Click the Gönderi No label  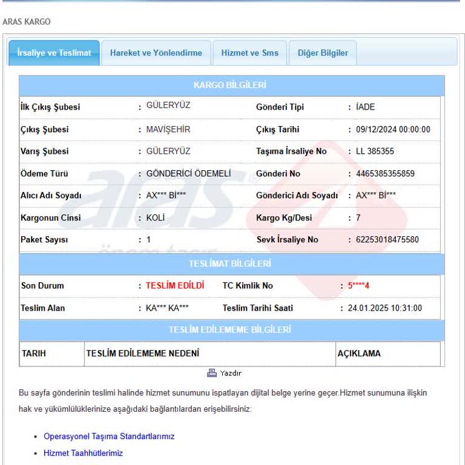click(278, 174)
